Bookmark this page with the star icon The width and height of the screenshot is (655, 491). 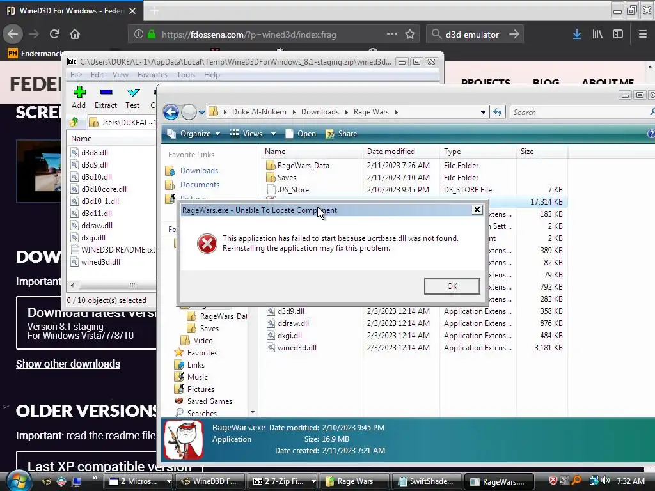(410, 35)
